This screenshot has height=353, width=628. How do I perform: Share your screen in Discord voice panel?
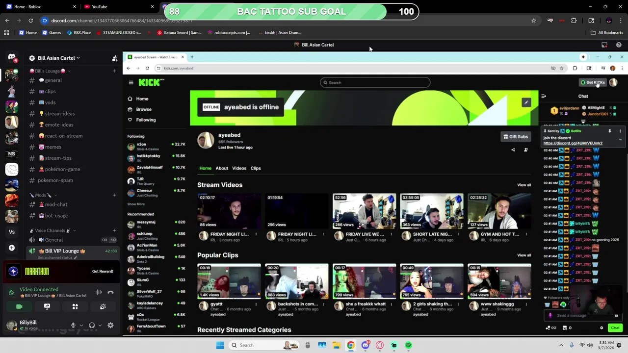pos(47,306)
